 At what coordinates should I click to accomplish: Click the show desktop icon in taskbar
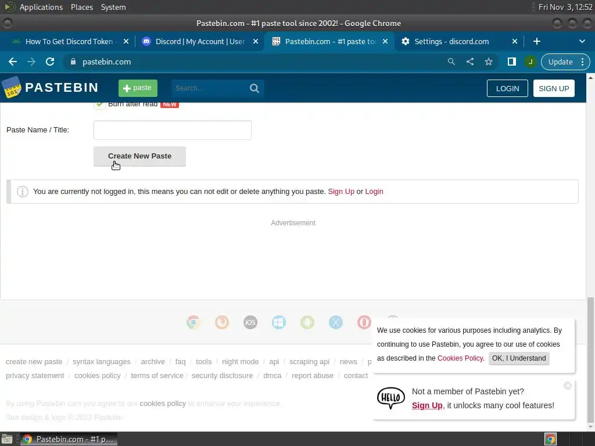click(7, 439)
